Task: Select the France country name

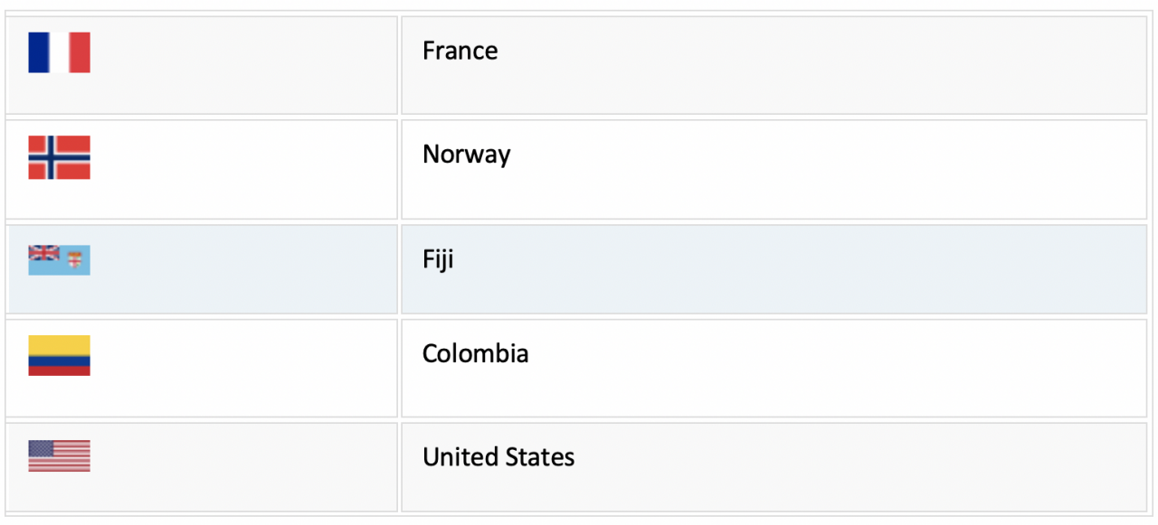Action: tap(460, 51)
